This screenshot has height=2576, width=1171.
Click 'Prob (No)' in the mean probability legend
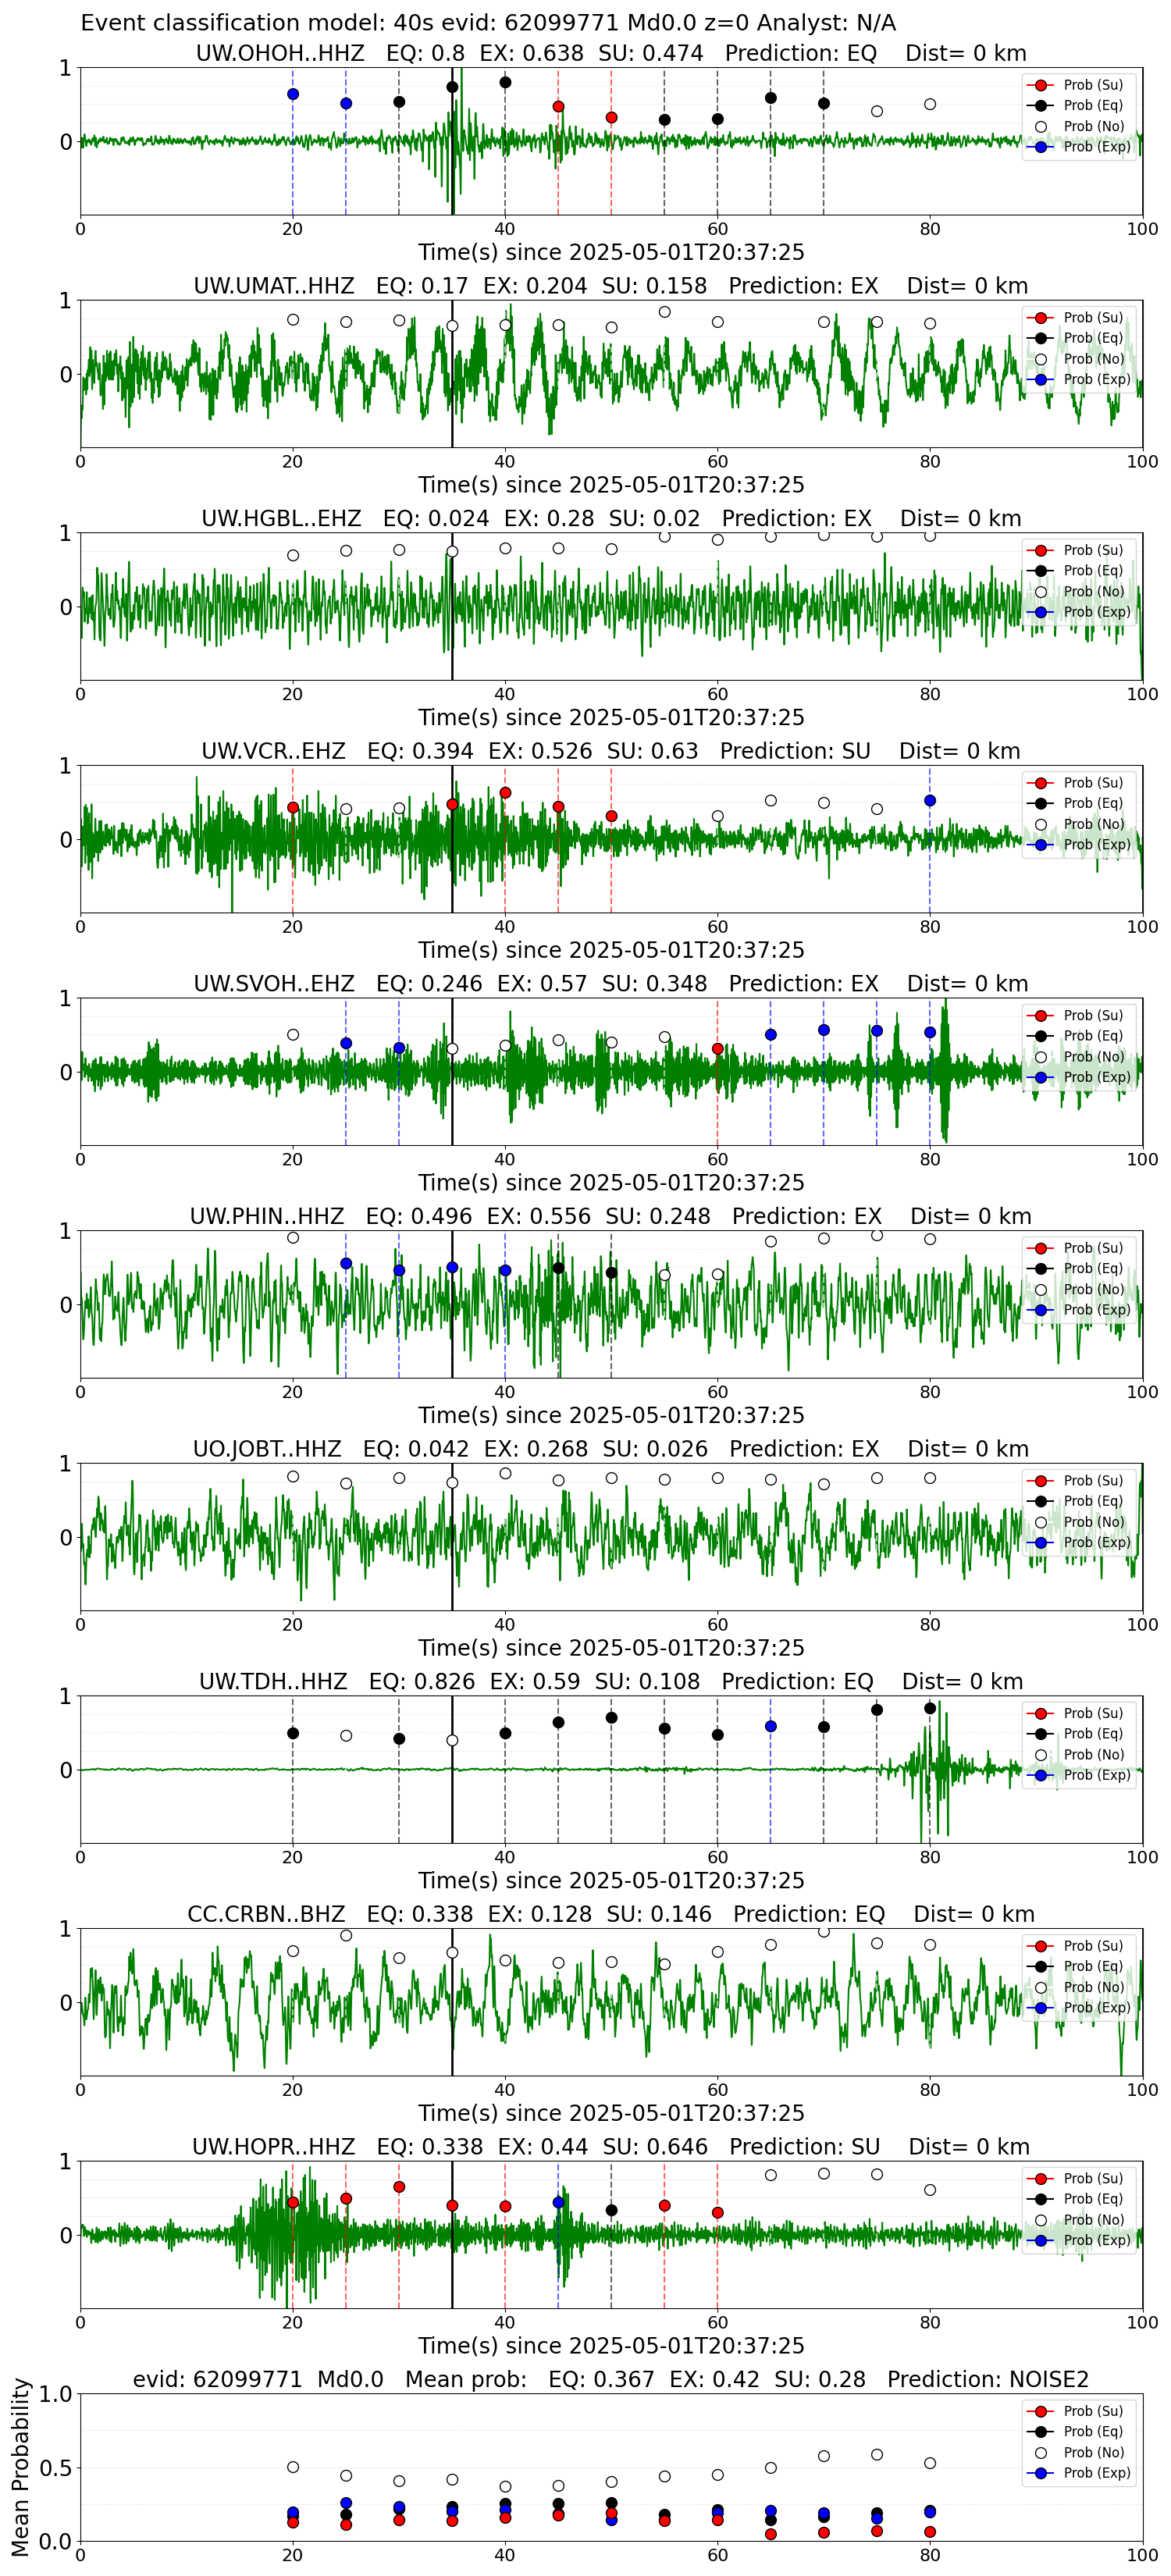pyautogui.click(x=1094, y=2452)
